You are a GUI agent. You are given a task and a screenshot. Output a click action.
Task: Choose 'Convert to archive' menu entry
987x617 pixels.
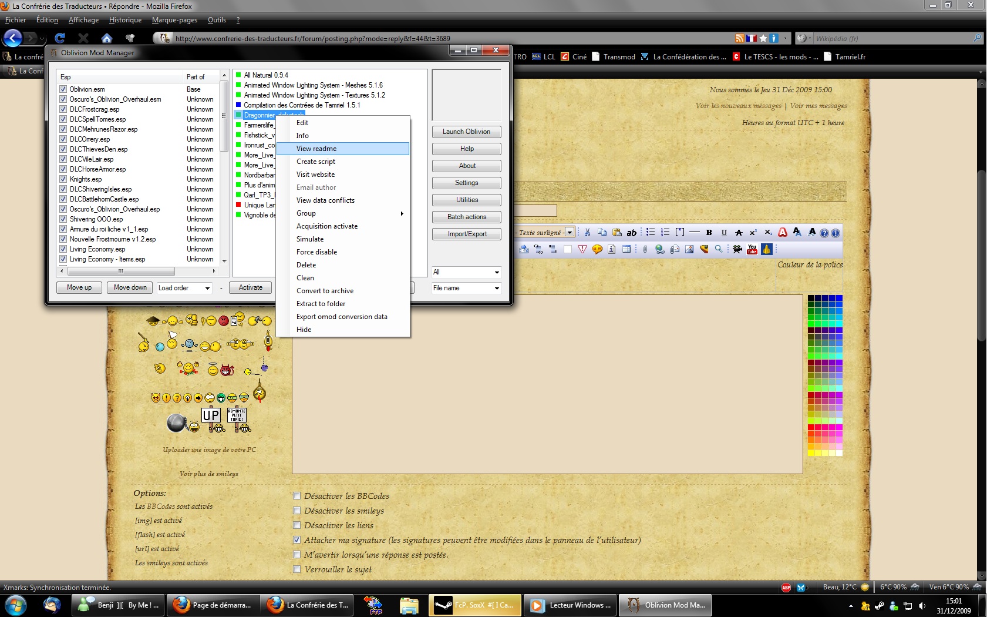click(325, 291)
